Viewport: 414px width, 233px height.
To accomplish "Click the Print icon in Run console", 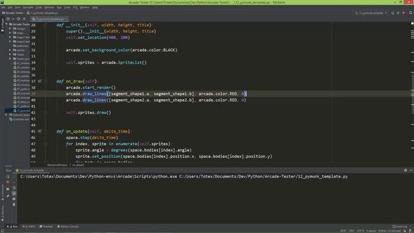I will (14, 199).
